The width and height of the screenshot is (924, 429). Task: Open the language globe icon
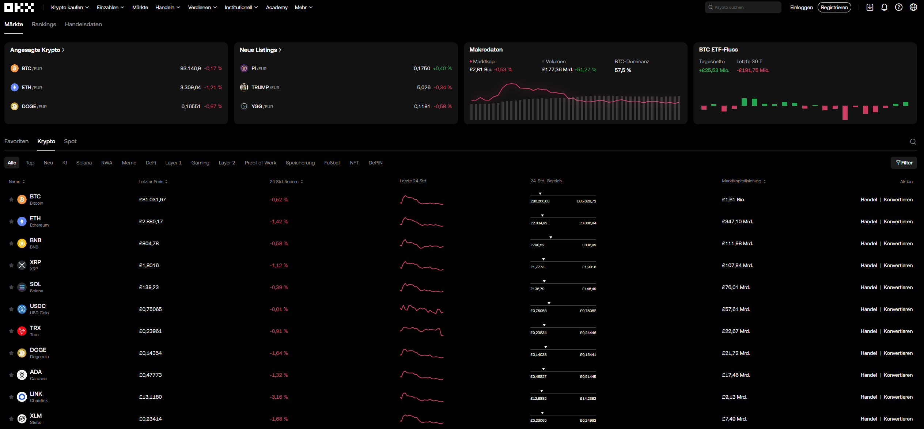(913, 7)
